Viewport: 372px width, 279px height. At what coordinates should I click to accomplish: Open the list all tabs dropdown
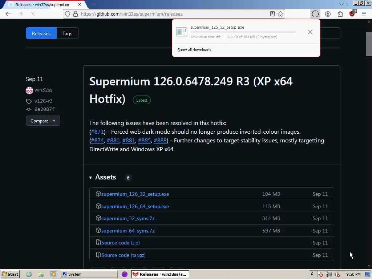pos(341,4)
